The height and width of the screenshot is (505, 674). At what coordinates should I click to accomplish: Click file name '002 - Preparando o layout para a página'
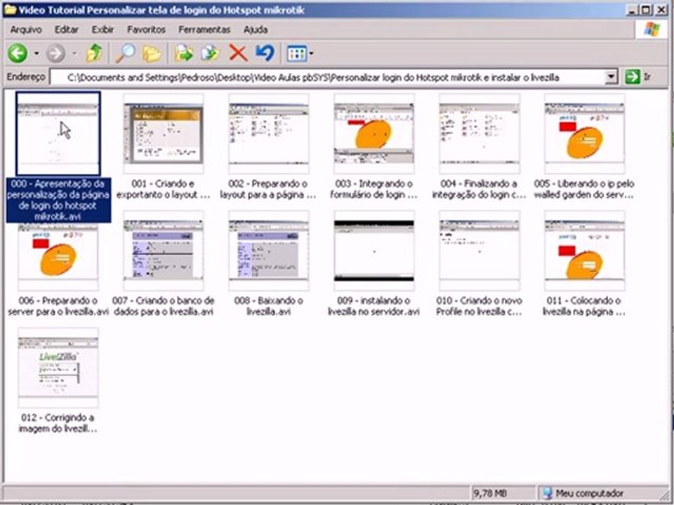pos(269,189)
